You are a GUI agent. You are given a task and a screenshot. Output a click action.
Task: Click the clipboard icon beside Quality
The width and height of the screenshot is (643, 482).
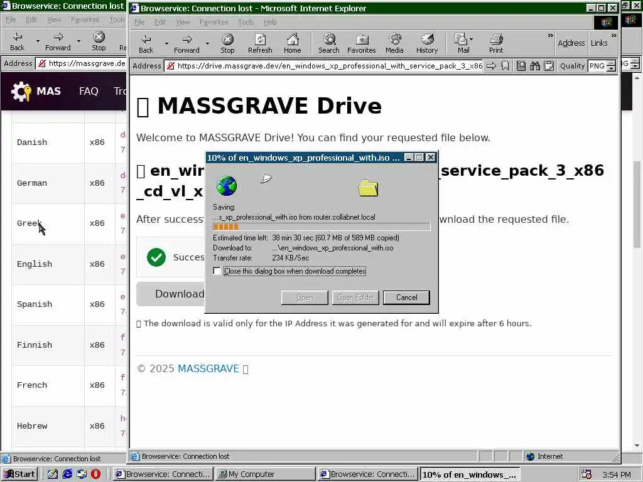549,66
